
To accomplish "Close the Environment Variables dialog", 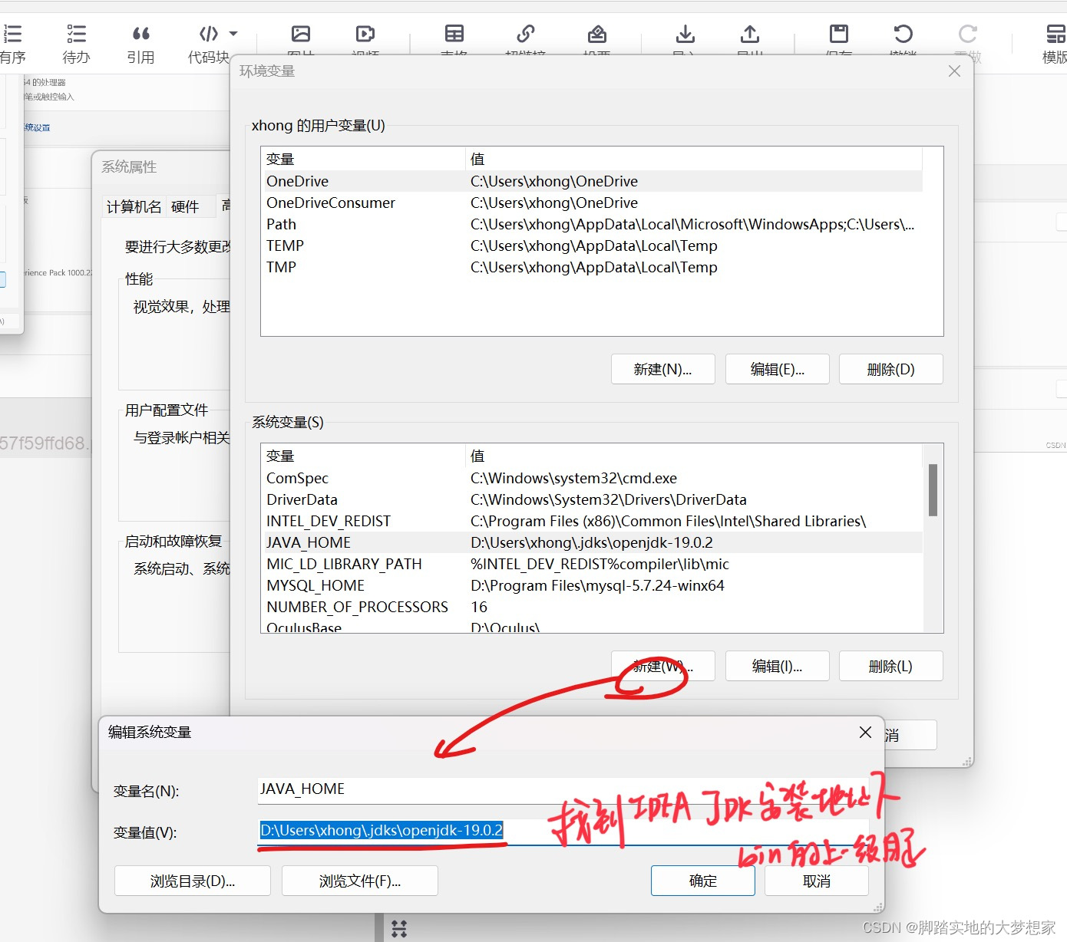I will [x=954, y=71].
